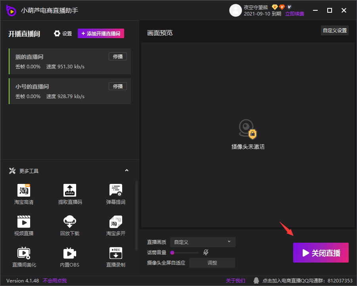Collapse the 更多工具 section
Viewport: 357px width, 286px height.
pos(127,171)
